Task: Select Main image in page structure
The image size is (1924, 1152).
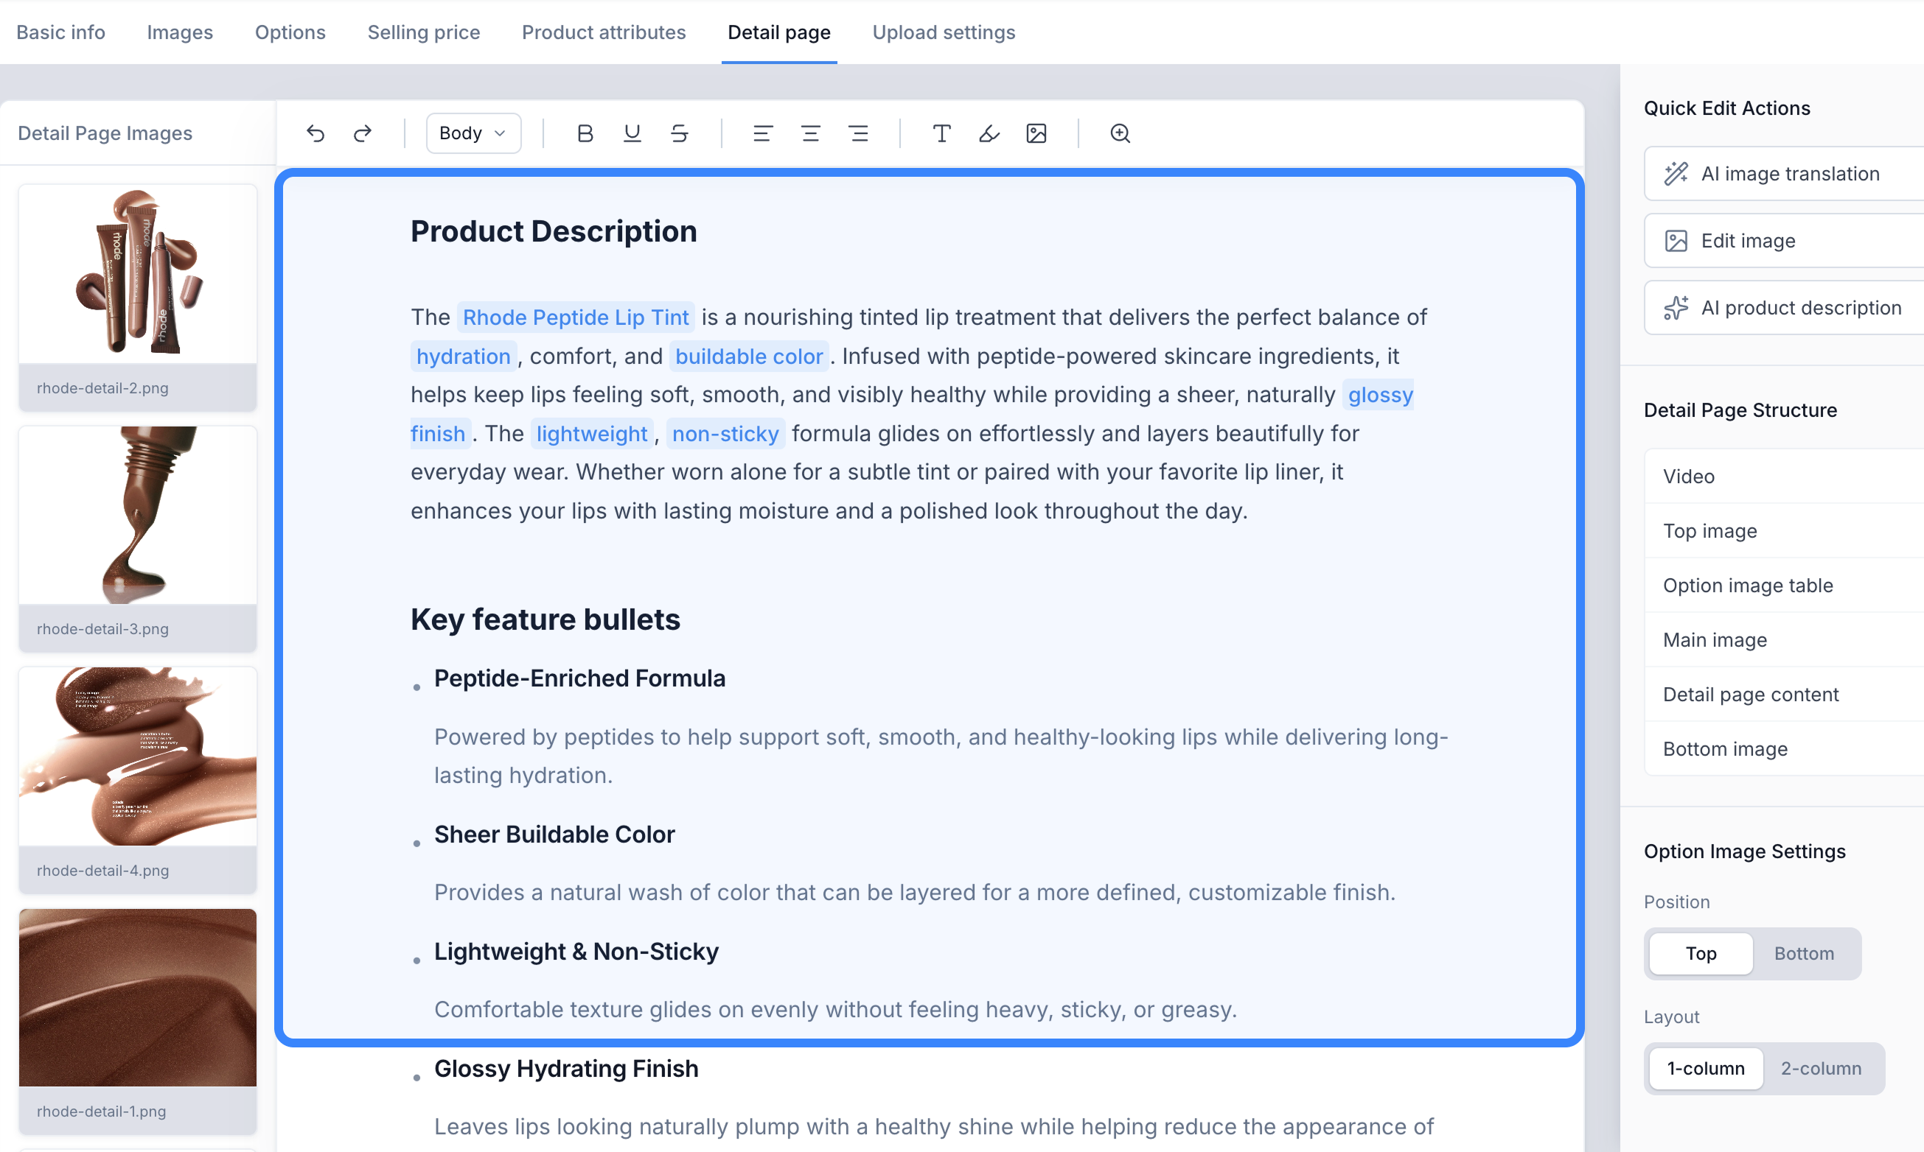Action: 1783,639
